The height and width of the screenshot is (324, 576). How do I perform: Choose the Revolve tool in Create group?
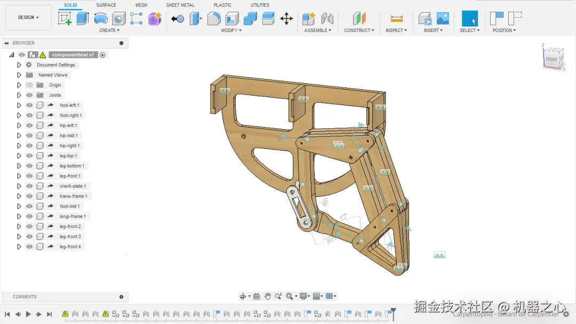tap(100, 19)
